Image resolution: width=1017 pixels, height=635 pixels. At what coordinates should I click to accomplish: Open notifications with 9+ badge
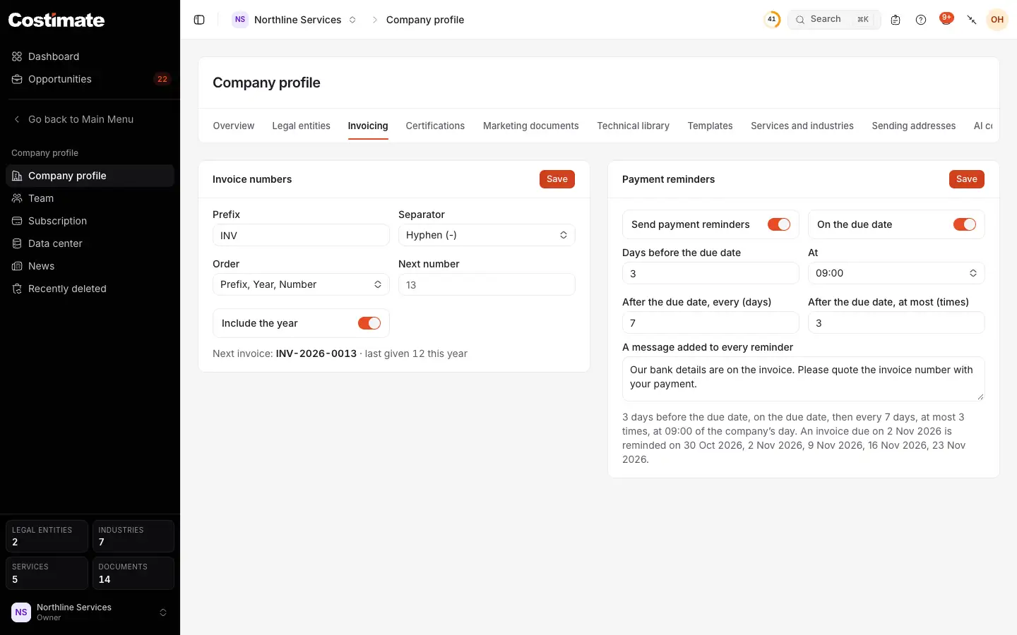click(946, 19)
